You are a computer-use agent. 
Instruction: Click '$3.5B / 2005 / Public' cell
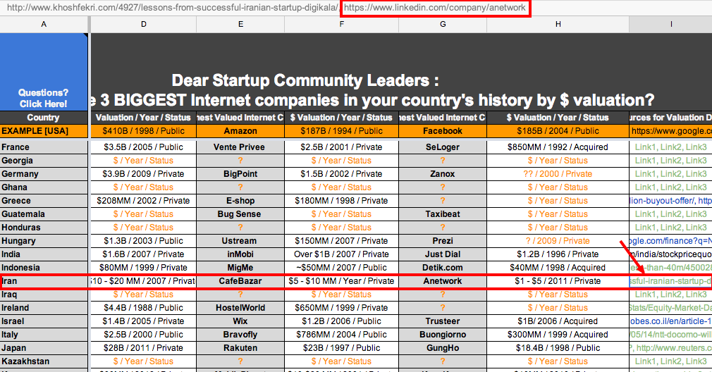(144, 147)
